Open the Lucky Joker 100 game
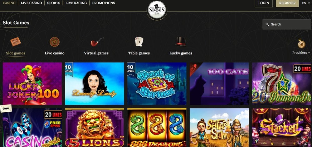The image size is (312, 147). (32, 84)
